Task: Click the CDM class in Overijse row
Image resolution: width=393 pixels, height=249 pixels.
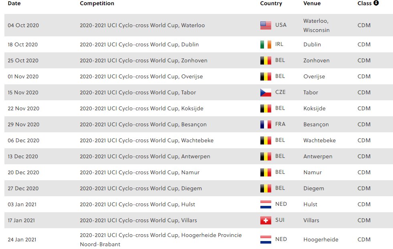Action: pos(364,76)
